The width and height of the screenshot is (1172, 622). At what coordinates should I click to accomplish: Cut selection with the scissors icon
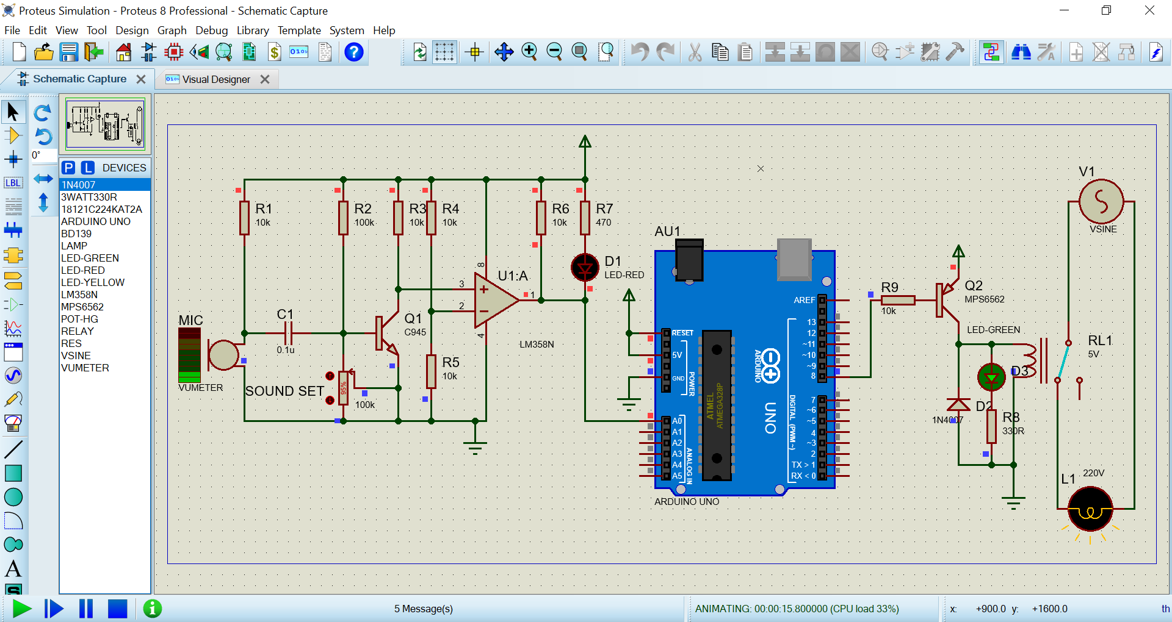coord(695,52)
